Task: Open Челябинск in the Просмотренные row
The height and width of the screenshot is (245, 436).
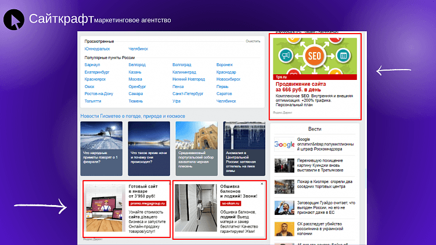Action: pyautogui.click(x=138, y=49)
